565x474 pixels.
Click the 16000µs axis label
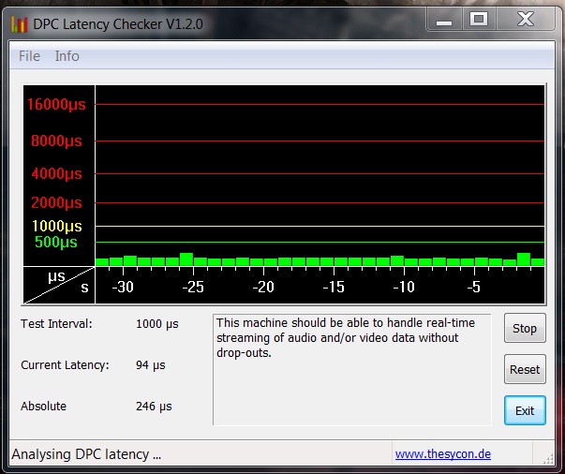click(x=56, y=105)
